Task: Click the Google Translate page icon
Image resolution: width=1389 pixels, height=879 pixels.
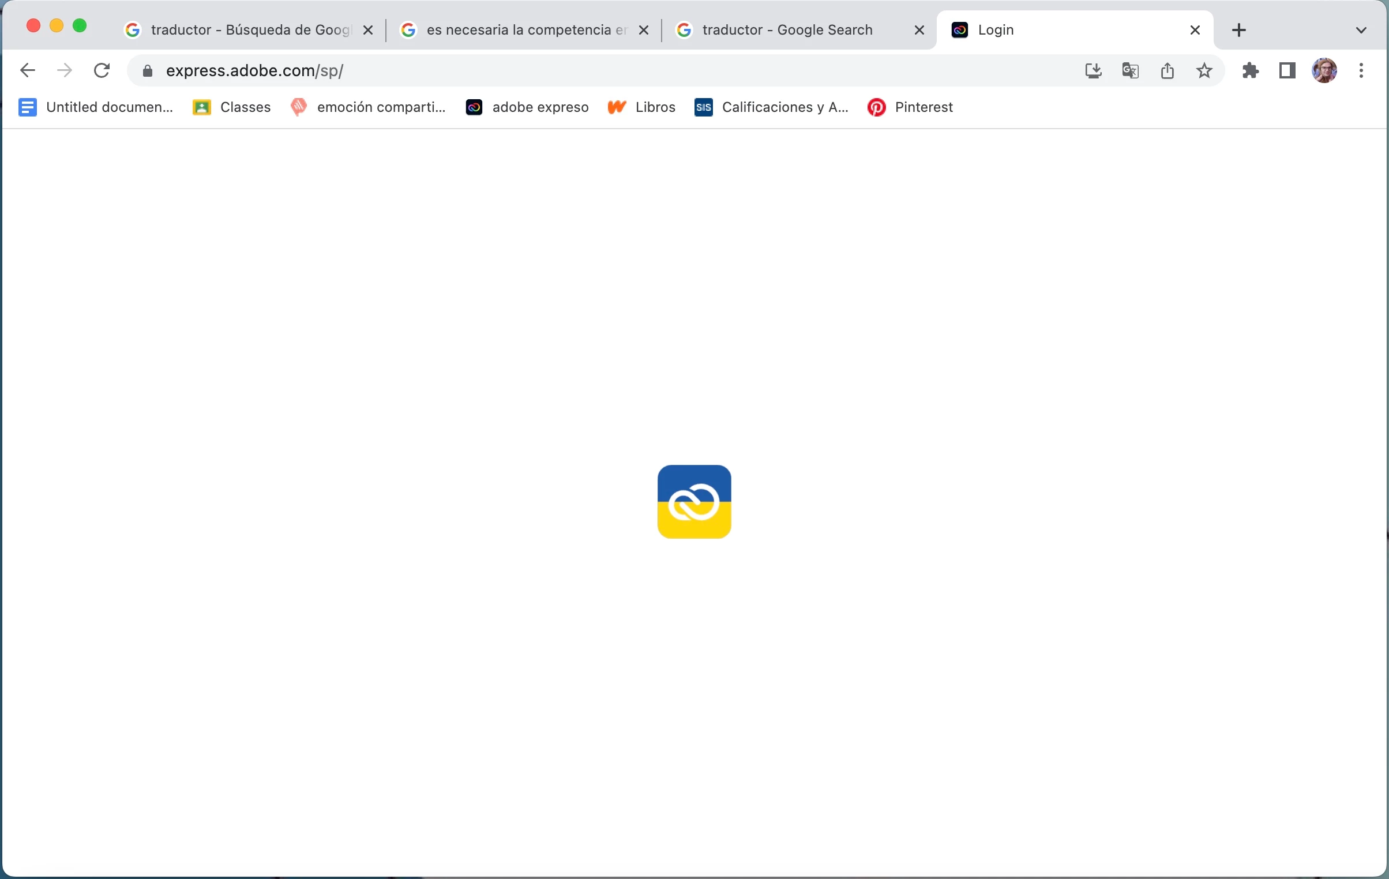Action: (1130, 71)
